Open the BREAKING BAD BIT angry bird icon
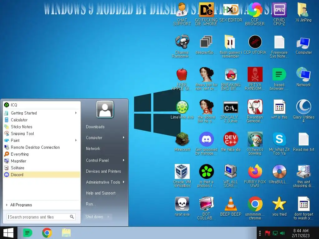The image size is (319, 239). point(231,79)
